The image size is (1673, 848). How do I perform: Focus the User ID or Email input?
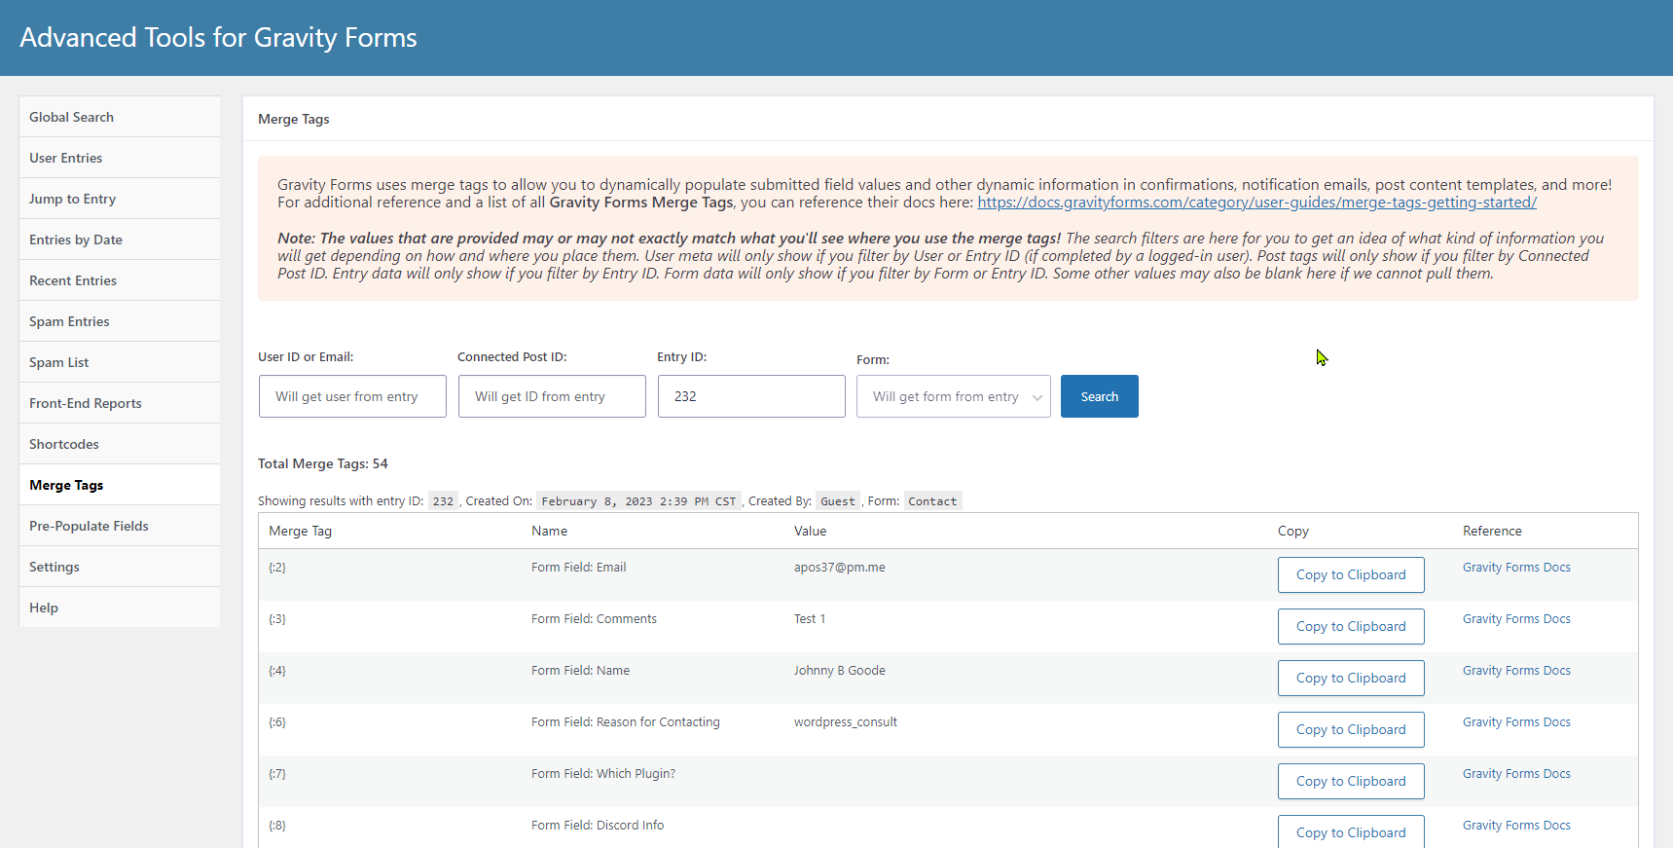[352, 396]
